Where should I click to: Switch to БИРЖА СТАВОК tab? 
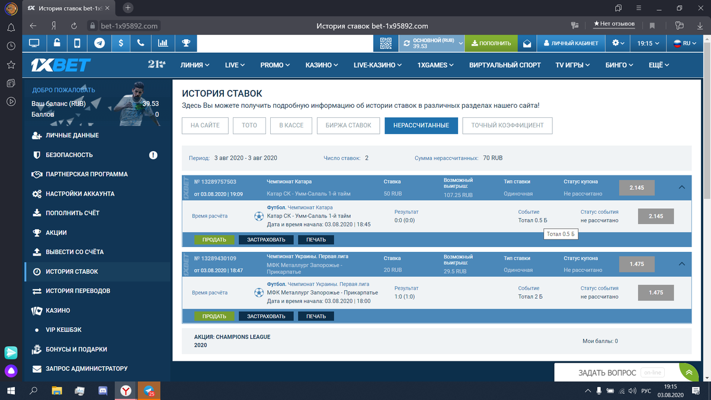click(348, 125)
